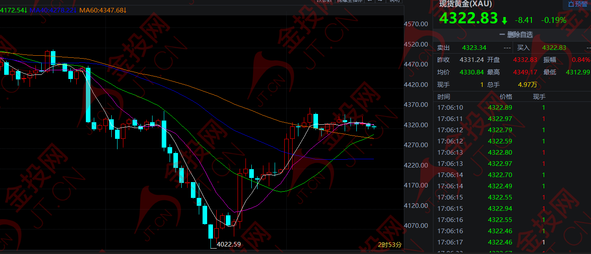Select the trade row priced 4322.70
This screenshot has width=591, height=254.
[x=512, y=175]
